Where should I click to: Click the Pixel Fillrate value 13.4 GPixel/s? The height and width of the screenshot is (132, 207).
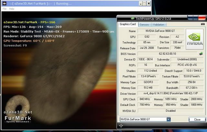[148, 76]
